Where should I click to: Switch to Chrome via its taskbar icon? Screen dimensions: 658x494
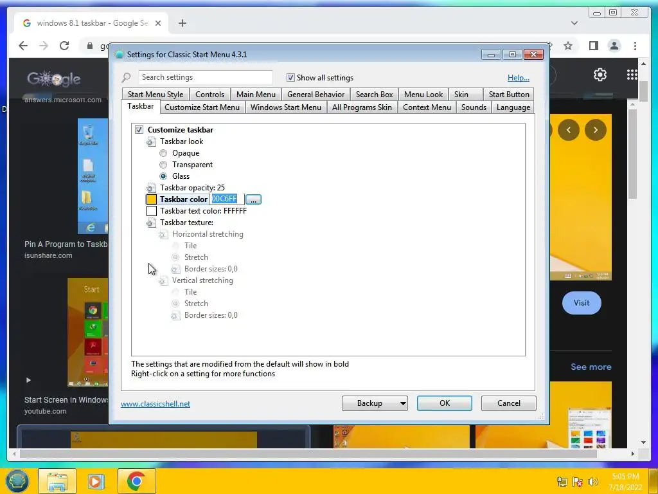[x=136, y=481]
